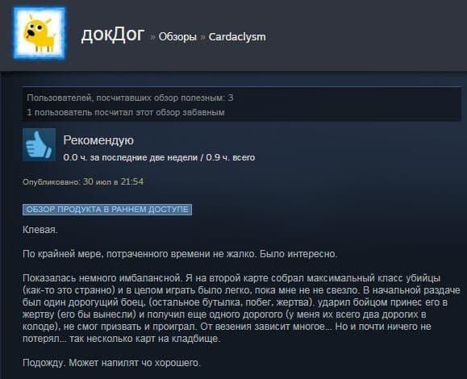Click the ОБЗОР ПРОДУКТА В РАННЕМ ДОСТУПЕ badge
Screen dimensions: 467x379
tap(107, 210)
